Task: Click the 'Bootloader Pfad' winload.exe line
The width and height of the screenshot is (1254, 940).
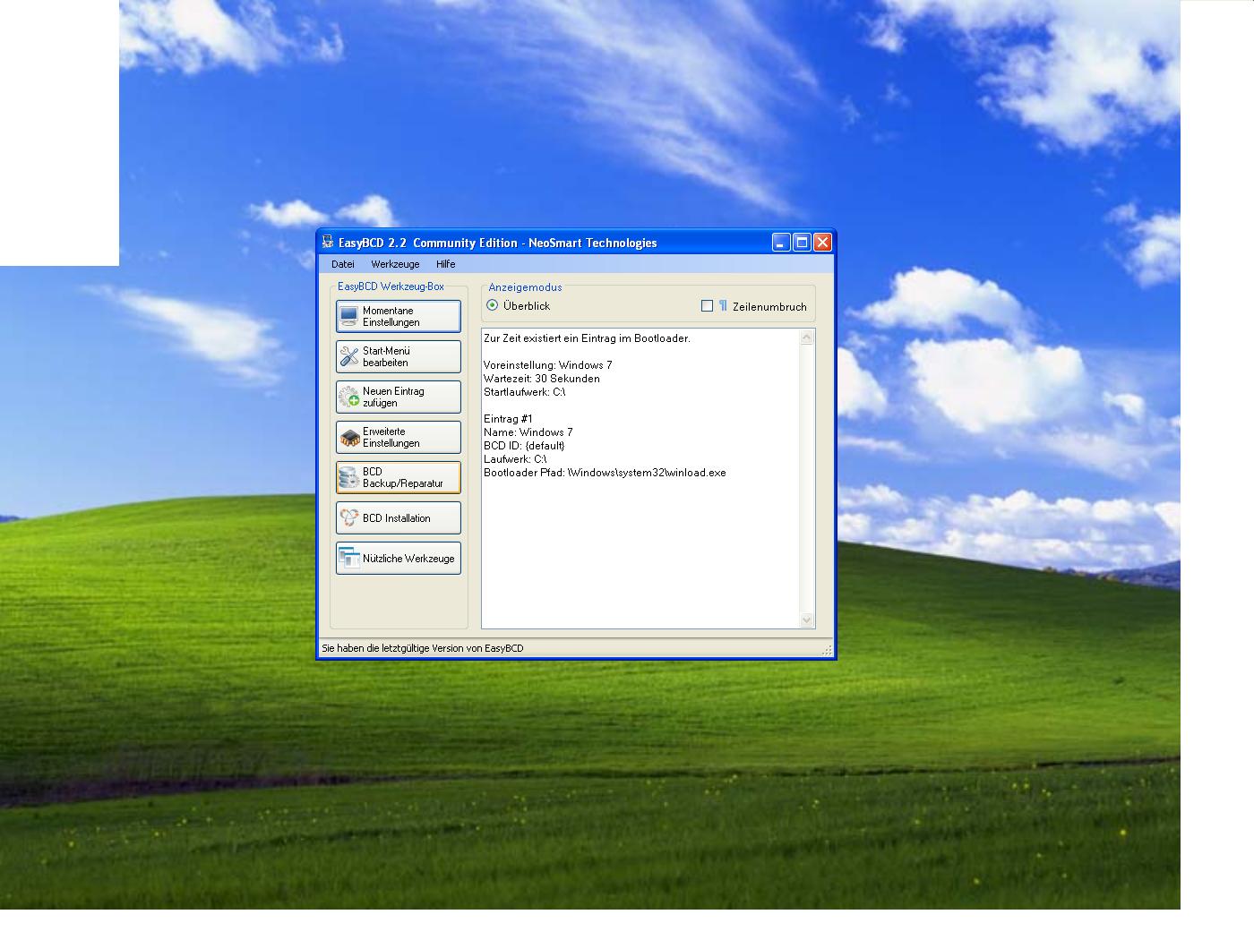Action: 605,473
